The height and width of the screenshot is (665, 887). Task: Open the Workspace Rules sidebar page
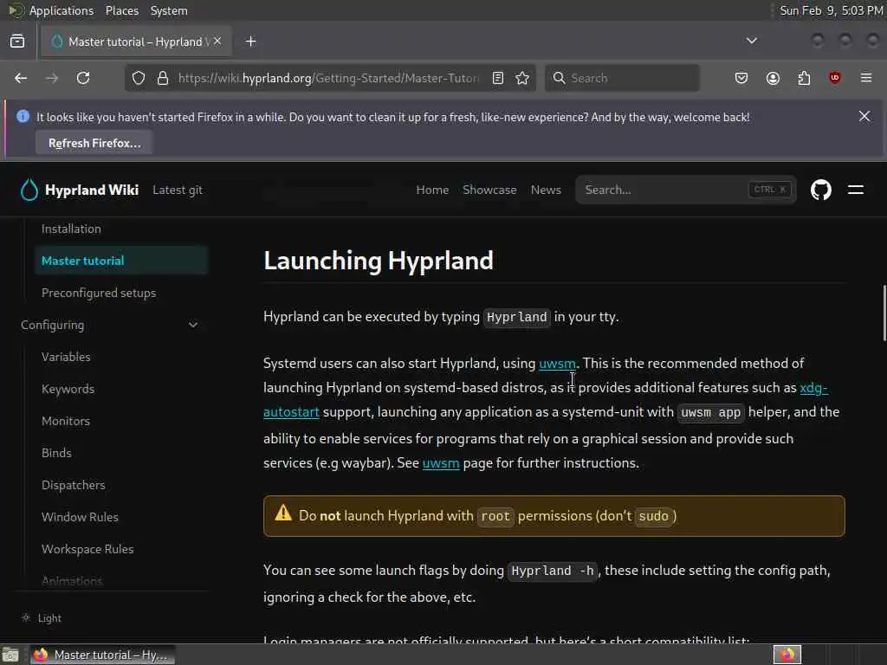pyautogui.click(x=87, y=549)
